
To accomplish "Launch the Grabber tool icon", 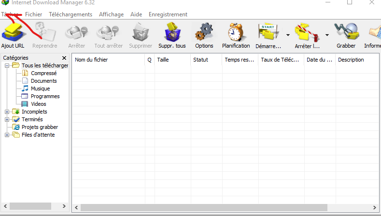I will [x=347, y=32].
